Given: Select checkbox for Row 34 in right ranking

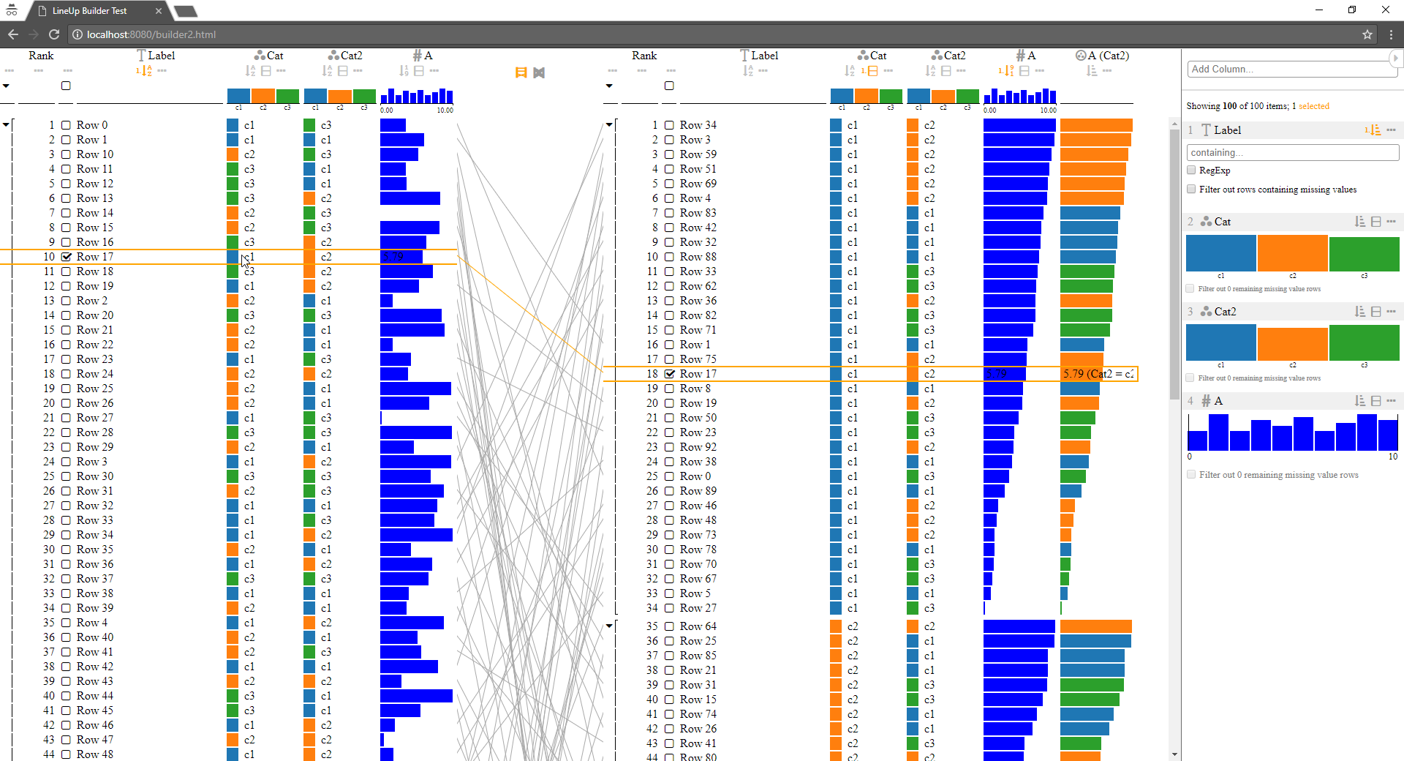Looking at the screenshot, I should (x=669, y=125).
